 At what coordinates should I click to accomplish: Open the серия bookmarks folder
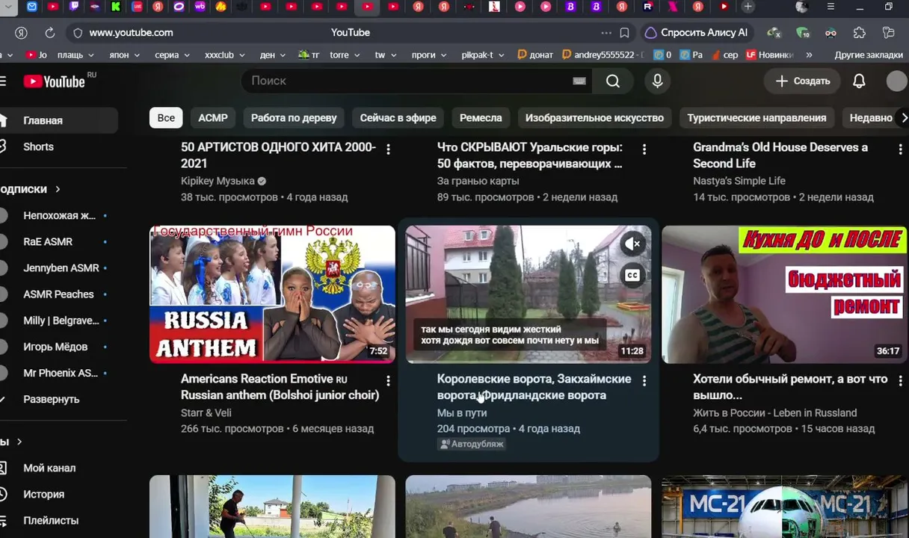click(172, 55)
